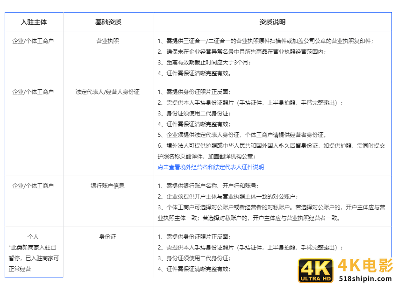
Task: Click the 个人 entity cell
Action: coord(33,237)
